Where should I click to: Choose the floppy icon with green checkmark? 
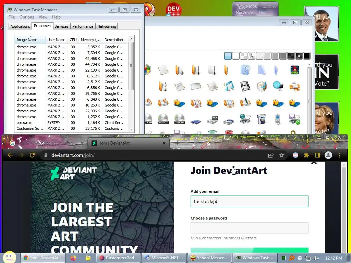click(x=294, y=119)
